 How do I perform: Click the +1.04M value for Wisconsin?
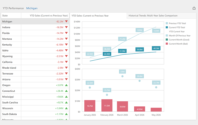pyautogui.click(x=59, y=108)
